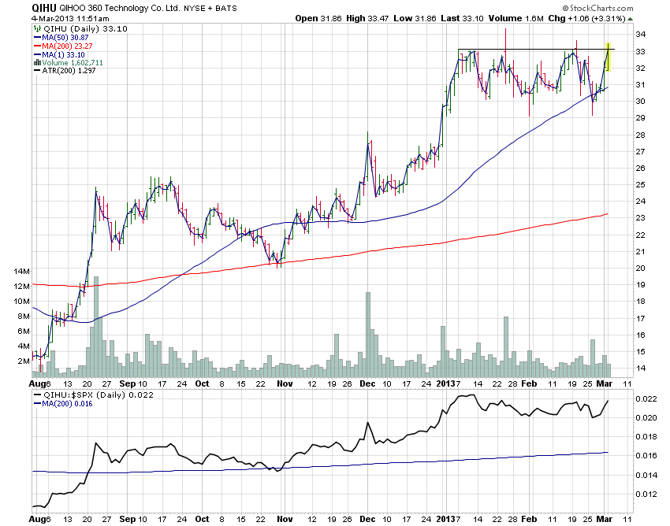The width and height of the screenshot is (670, 526).
Task: Click the price-bar icon beside QIHU (Daily)
Action: (x=37, y=28)
